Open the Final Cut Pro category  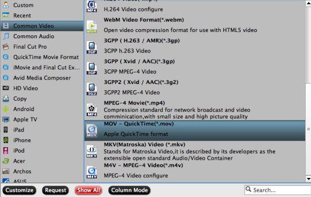pos(42,47)
